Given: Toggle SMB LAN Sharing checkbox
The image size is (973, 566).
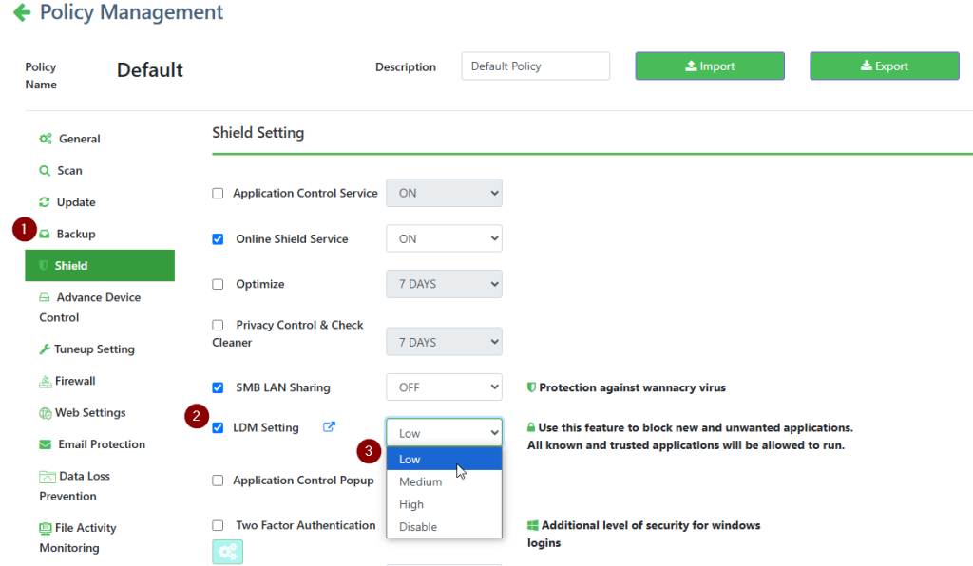Looking at the screenshot, I should coord(218,387).
